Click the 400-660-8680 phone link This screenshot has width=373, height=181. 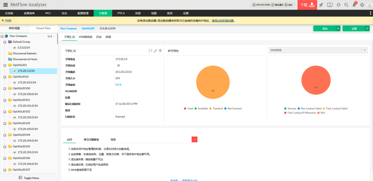tap(261, 5)
